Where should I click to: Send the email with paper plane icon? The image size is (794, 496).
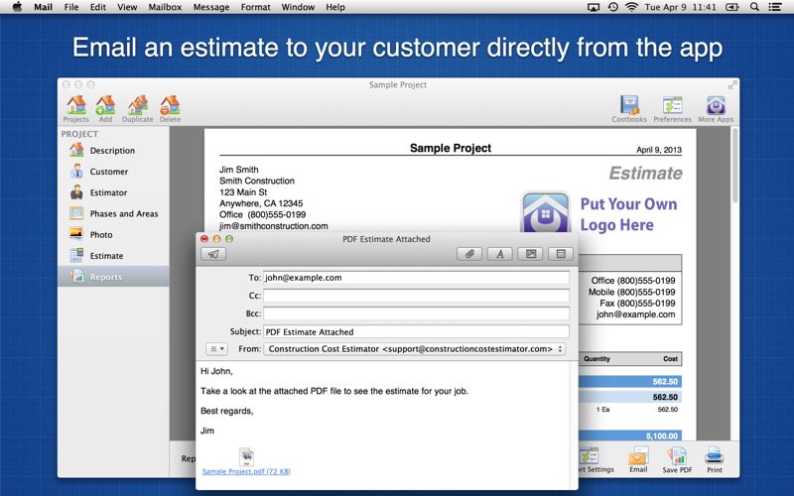[213, 254]
